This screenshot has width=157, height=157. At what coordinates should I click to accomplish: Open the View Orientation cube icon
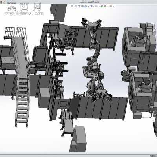click(x=86, y=6)
